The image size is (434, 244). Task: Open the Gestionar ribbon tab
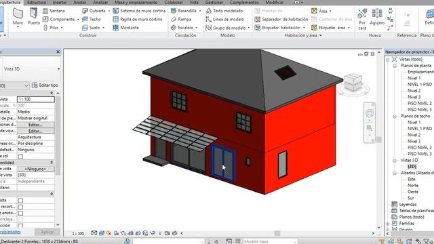point(214,3)
